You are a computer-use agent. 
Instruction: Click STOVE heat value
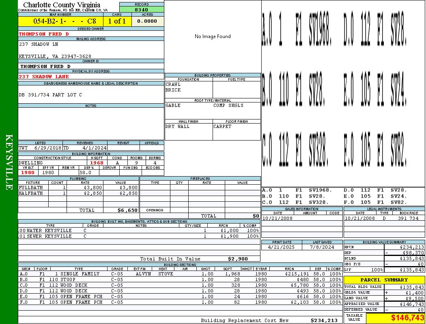click(166, 274)
